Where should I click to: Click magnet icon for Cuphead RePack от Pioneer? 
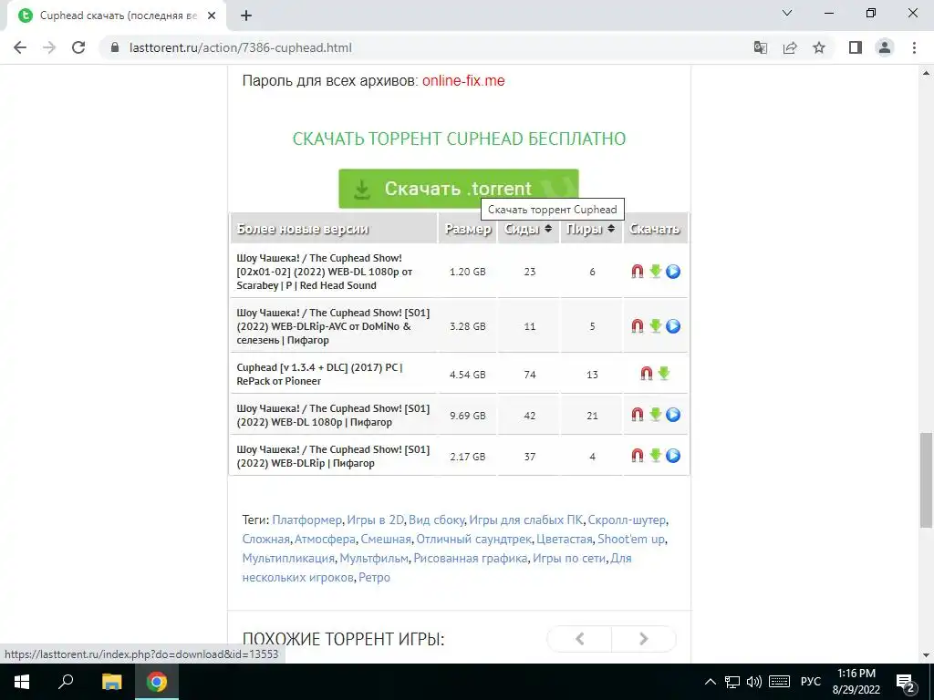click(x=647, y=373)
